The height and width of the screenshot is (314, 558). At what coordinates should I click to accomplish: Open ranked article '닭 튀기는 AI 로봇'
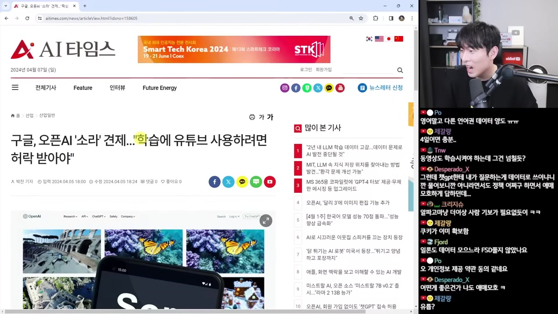click(x=353, y=255)
